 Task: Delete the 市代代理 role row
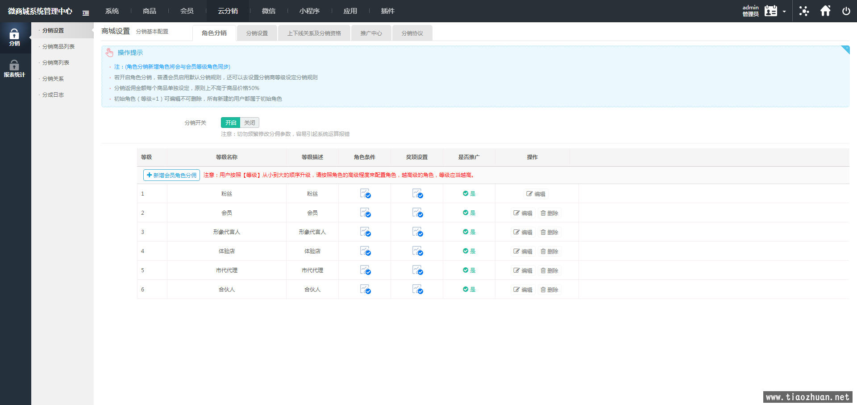[549, 270]
